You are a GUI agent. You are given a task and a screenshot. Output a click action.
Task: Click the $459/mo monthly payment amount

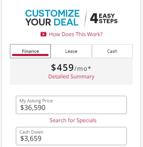pyautogui.click(x=71, y=67)
